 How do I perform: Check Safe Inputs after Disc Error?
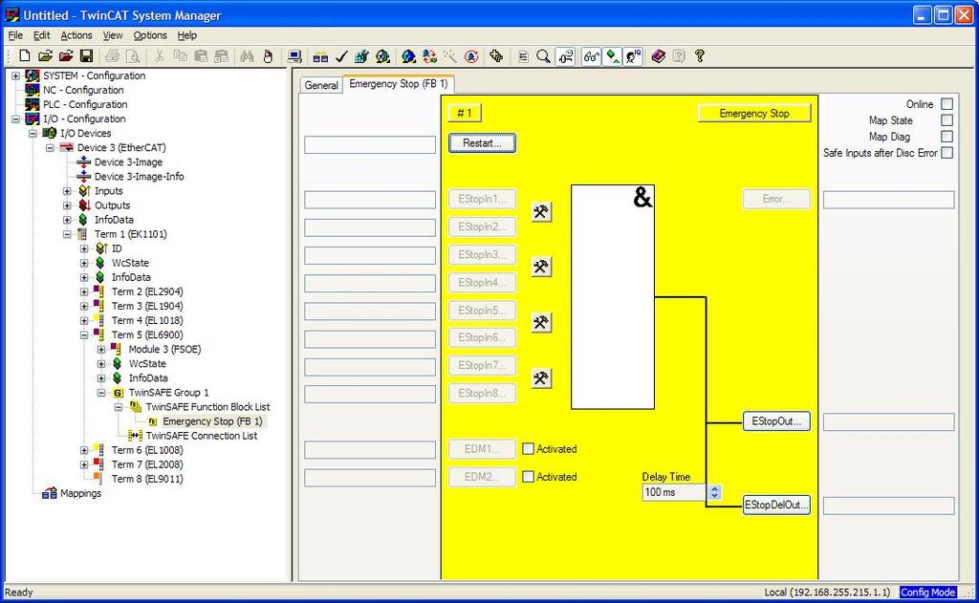pyautogui.click(x=946, y=153)
